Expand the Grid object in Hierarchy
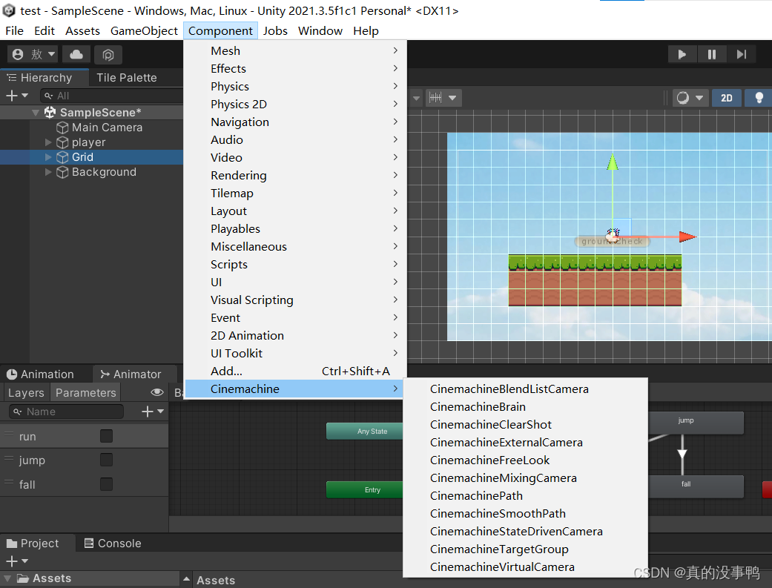772x588 pixels. [x=48, y=157]
